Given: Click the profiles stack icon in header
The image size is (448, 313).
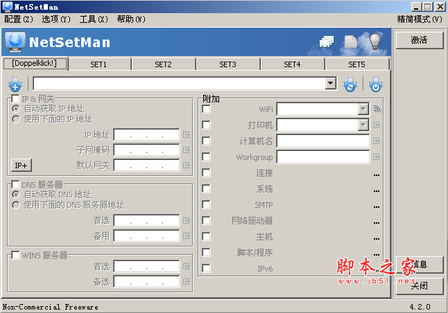Looking at the screenshot, I should point(327,42).
